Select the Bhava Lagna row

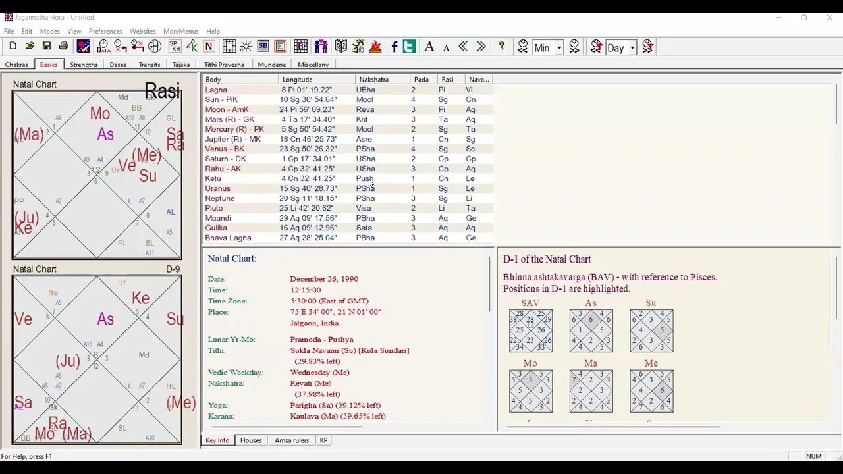coord(348,238)
